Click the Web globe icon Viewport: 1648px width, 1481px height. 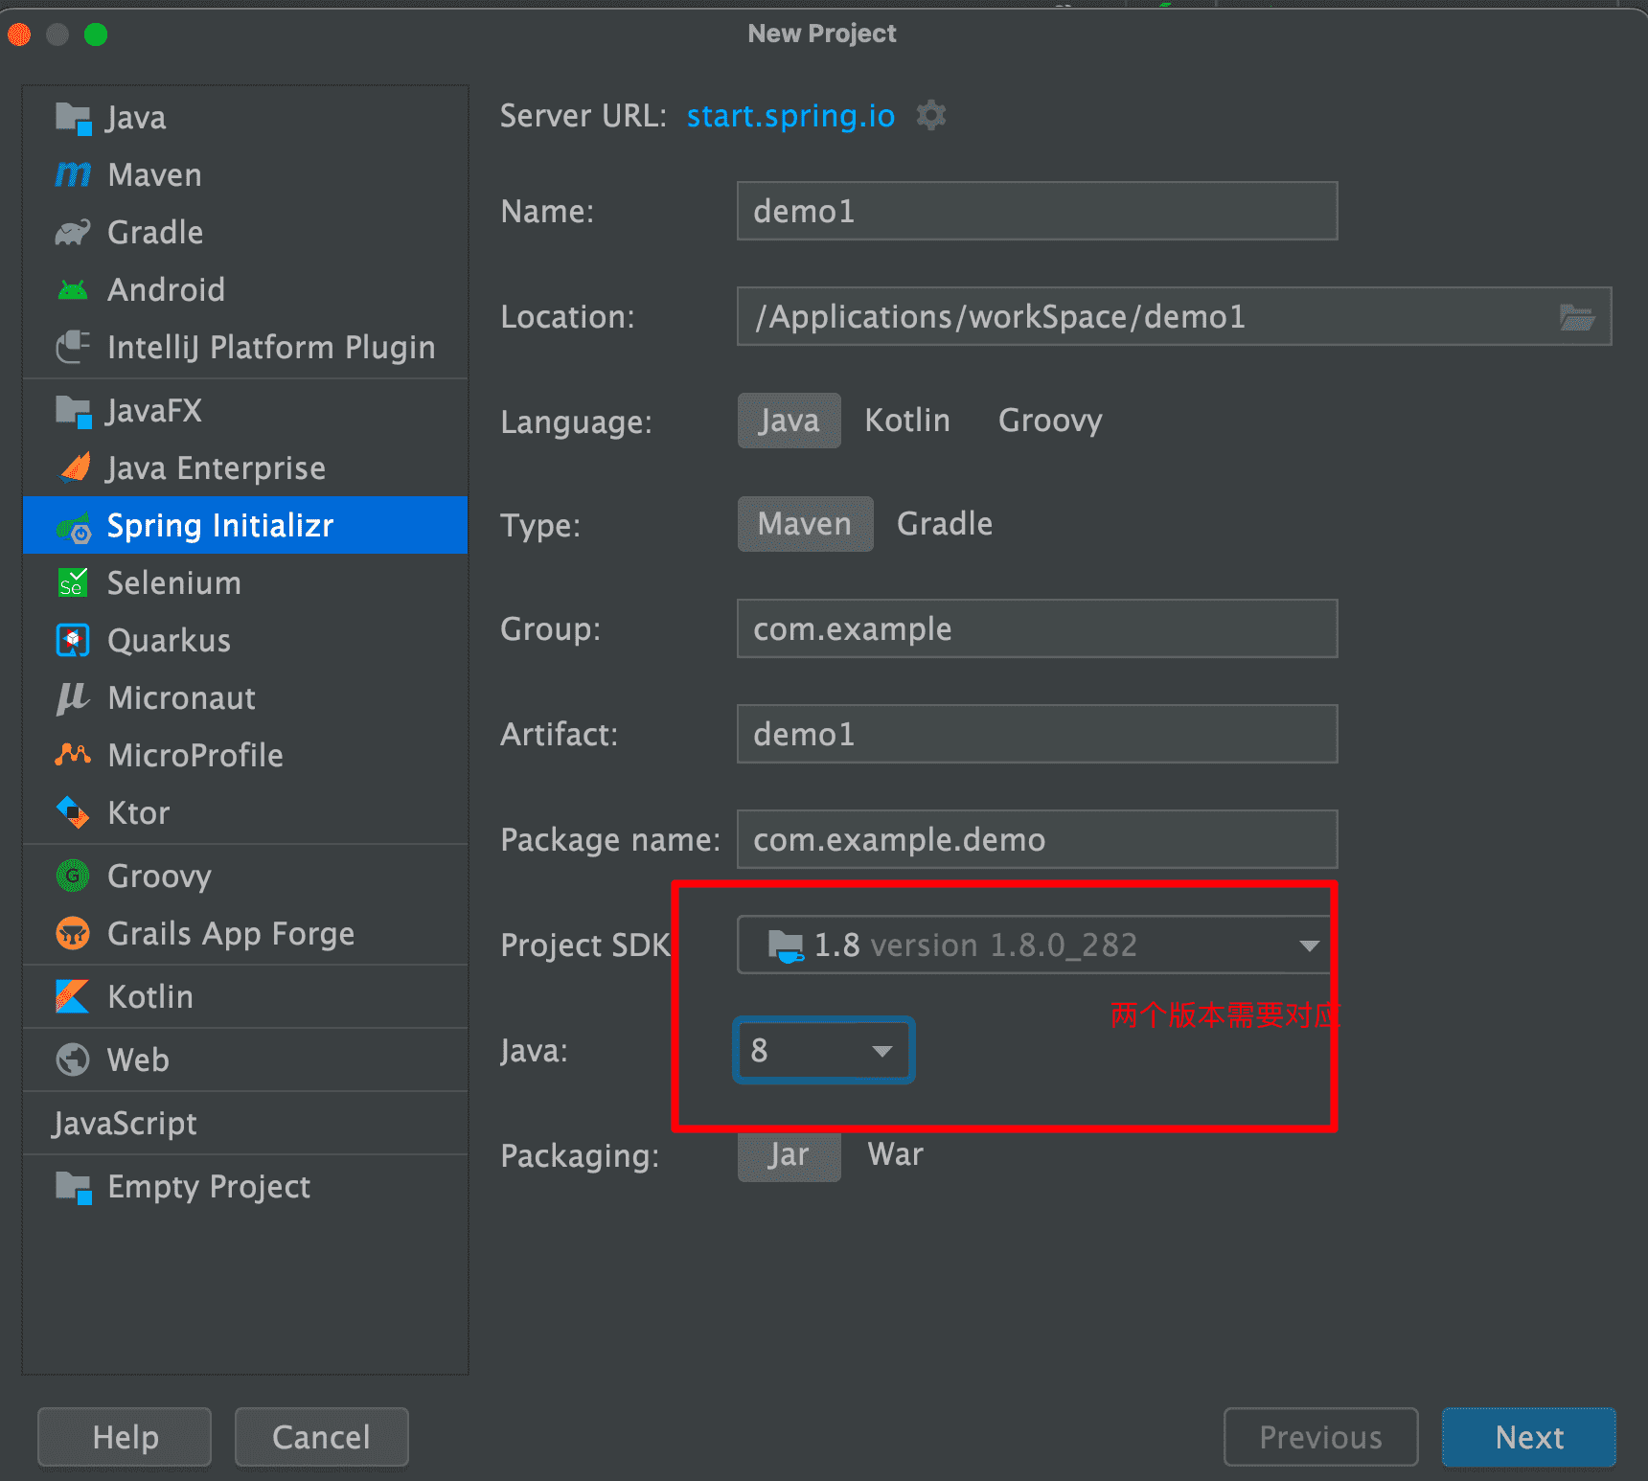click(x=73, y=1059)
